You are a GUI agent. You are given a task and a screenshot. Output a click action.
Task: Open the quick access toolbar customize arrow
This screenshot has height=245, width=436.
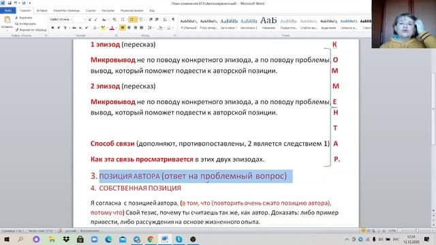point(30,3)
